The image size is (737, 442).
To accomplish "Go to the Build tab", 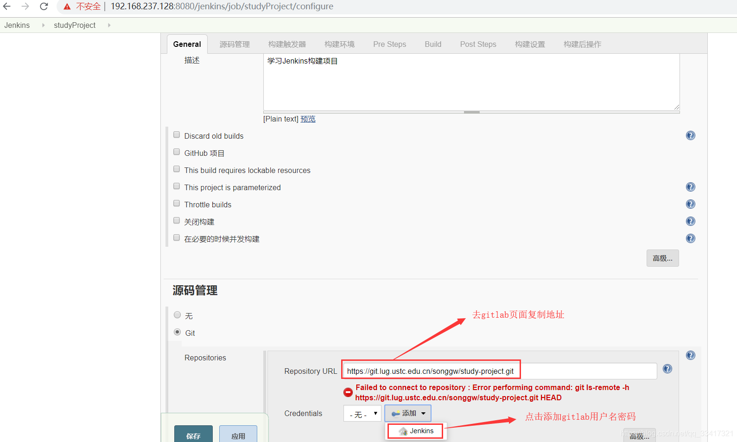I will coord(433,45).
